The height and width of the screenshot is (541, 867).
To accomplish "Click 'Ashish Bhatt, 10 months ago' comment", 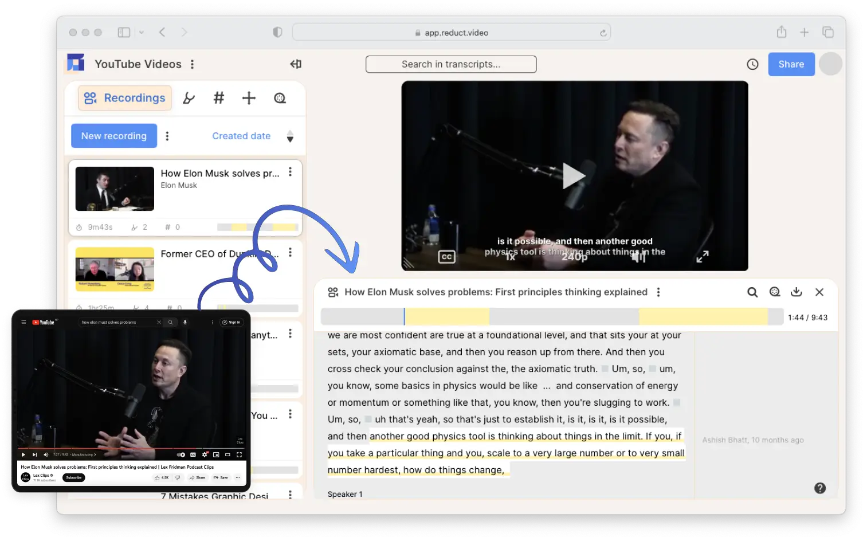I will click(x=753, y=440).
